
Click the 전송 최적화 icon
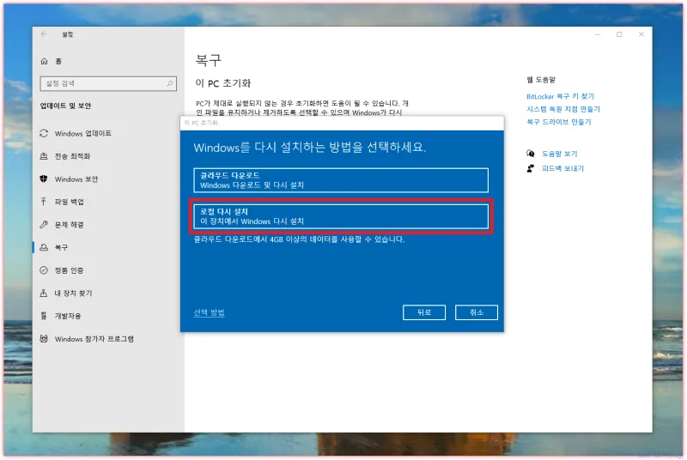[44, 156]
